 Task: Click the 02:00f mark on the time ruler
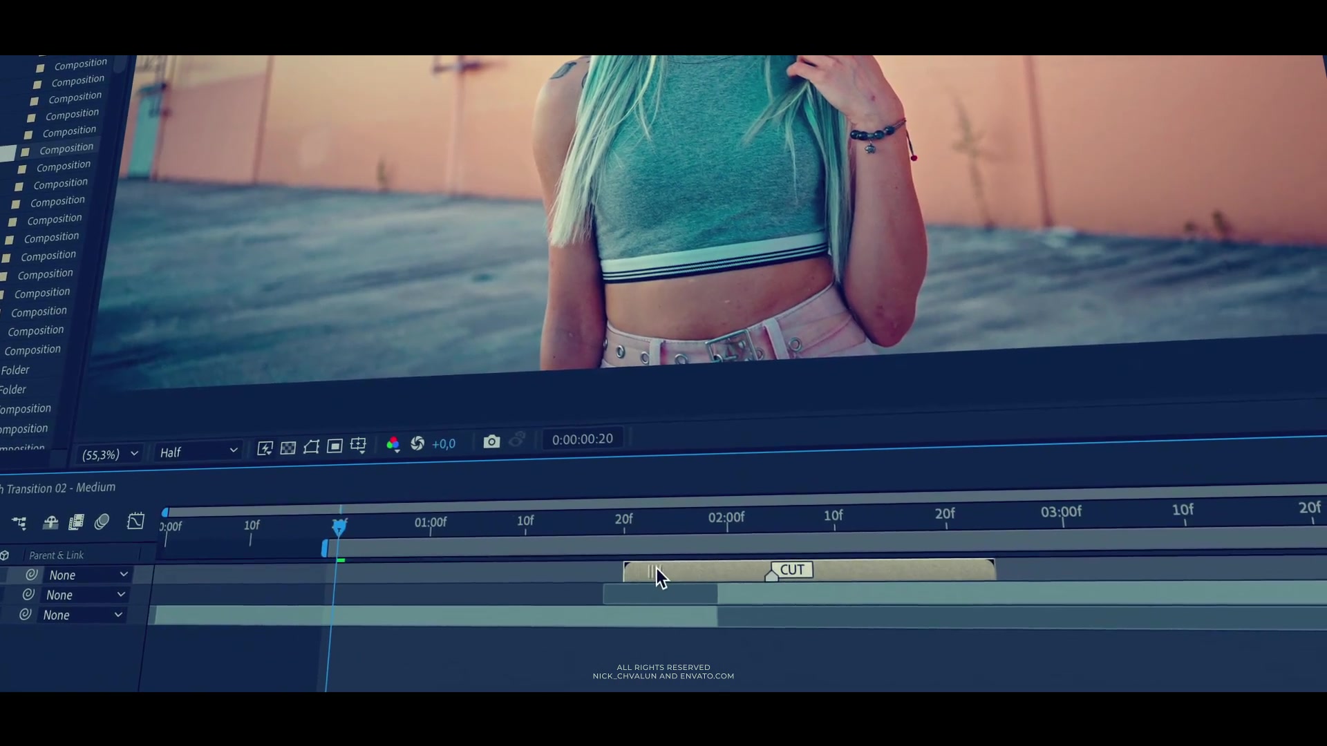(x=726, y=518)
